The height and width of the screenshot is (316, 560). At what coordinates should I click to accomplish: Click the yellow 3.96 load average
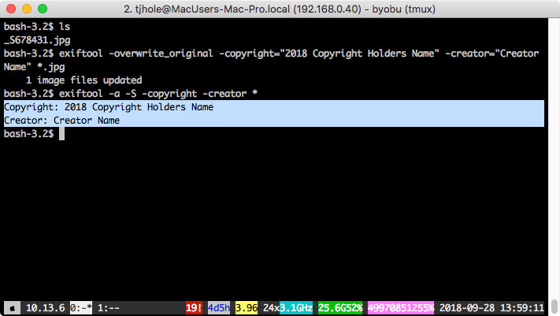[247, 308]
